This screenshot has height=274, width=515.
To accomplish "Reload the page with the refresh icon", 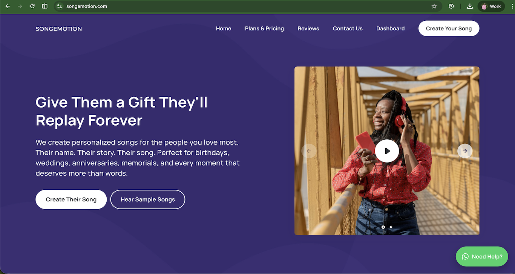I will click(x=32, y=6).
